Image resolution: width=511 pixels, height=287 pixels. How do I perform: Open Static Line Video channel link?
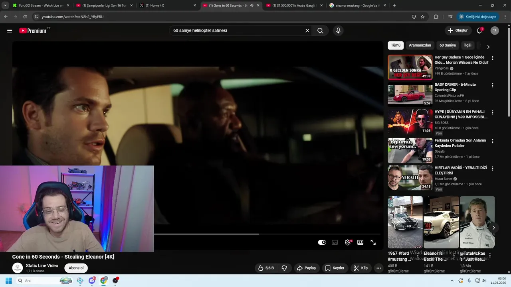click(x=42, y=266)
